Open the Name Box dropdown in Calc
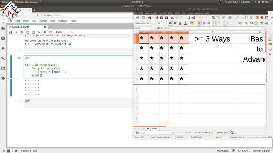 pyautogui.click(x=154, y=28)
